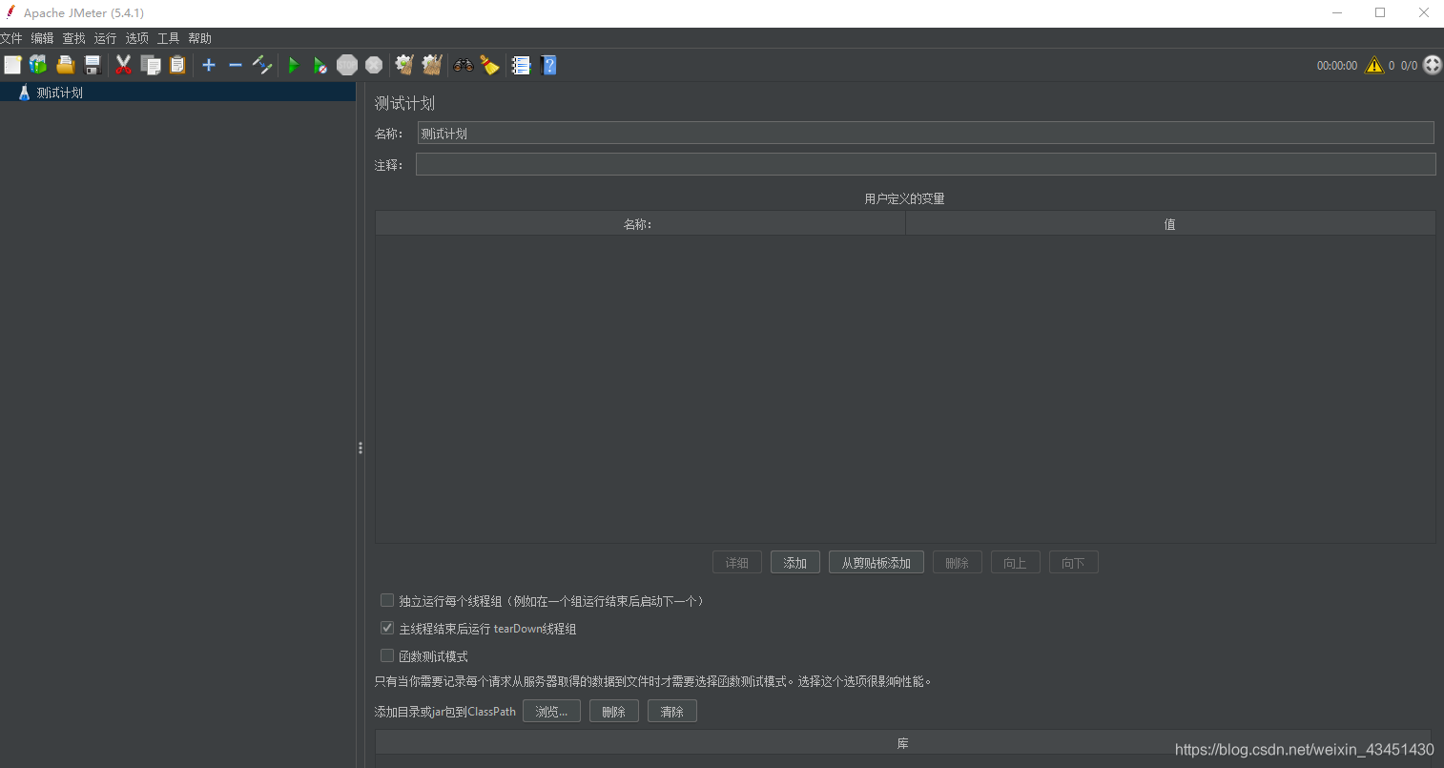The height and width of the screenshot is (768, 1444).
Task: Reset search with yellow broom icon
Action: click(490, 65)
